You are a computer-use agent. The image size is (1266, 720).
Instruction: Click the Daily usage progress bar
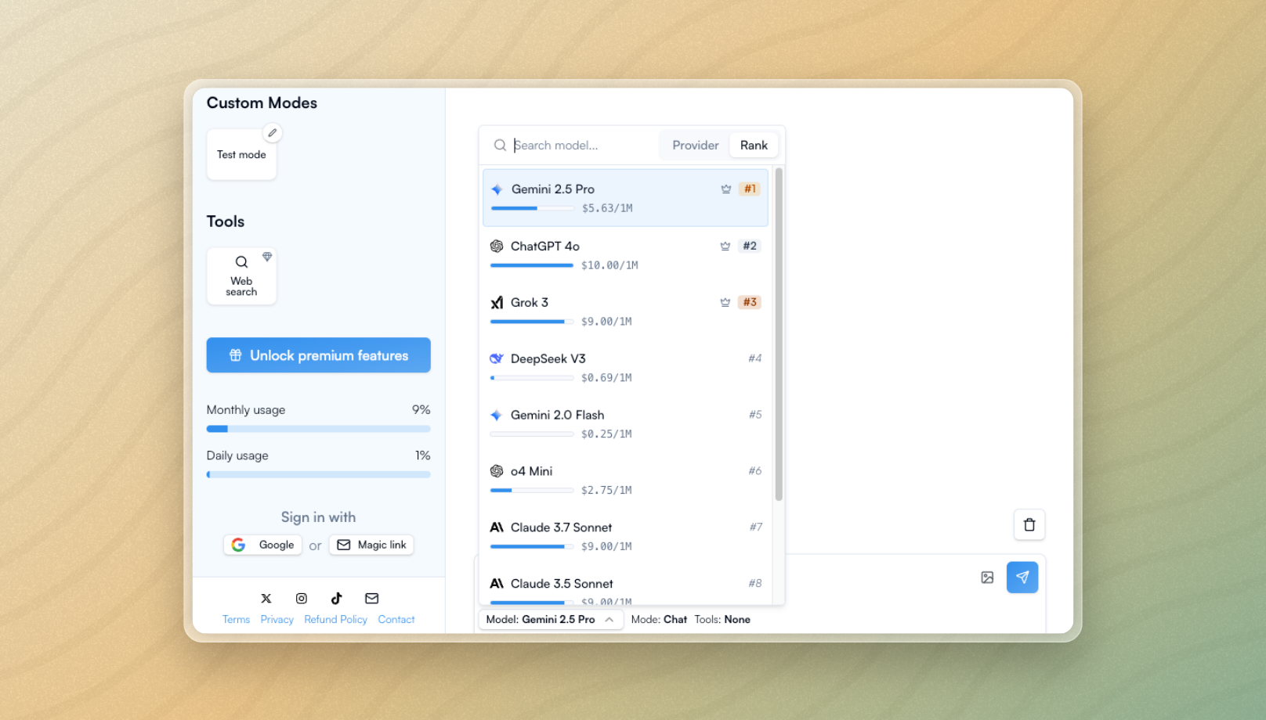click(318, 474)
